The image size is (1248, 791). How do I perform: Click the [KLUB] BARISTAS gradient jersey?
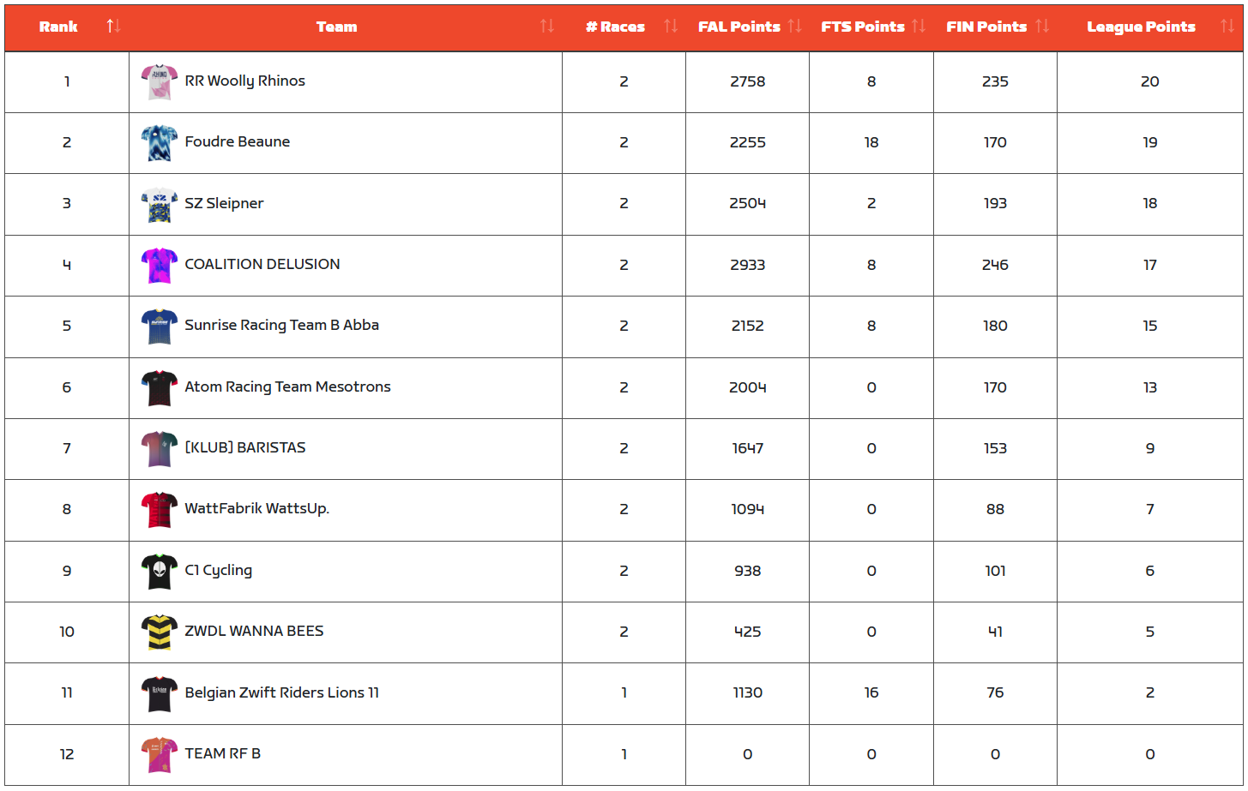(159, 449)
